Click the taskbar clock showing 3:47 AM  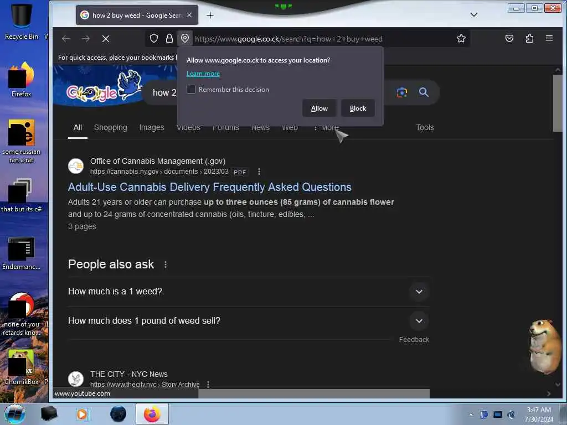539,414
